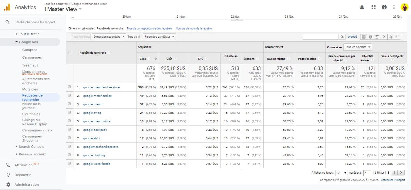Switch to data table view
Viewport: 411px width, 190px height.
point(363,37)
